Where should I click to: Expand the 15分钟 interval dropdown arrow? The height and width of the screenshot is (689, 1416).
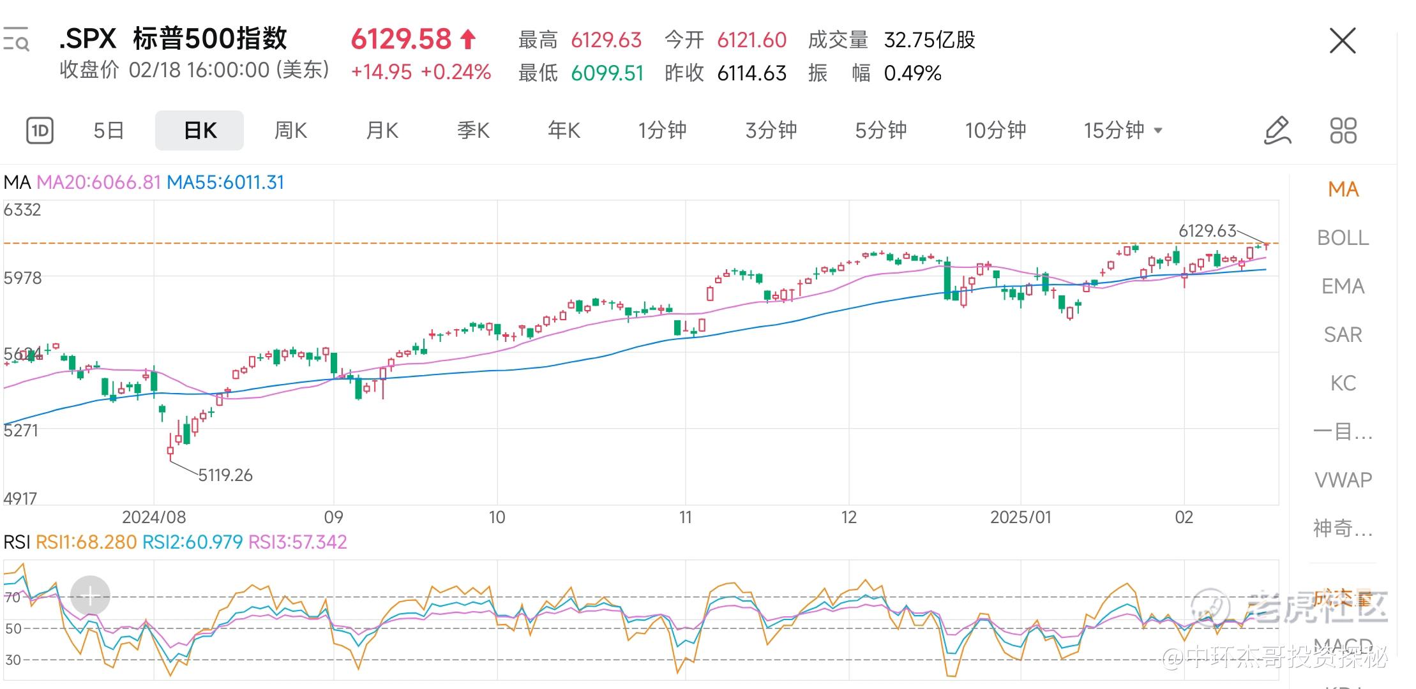pyautogui.click(x=1158, y=131)
